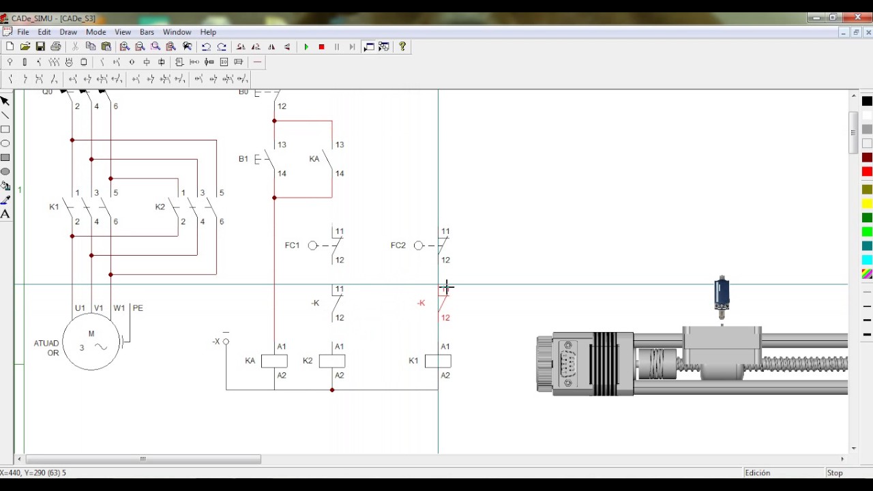Select the KA coil symbol
Image resolution: width=873 pixels, height=491 pixels.
coord(274,361)
